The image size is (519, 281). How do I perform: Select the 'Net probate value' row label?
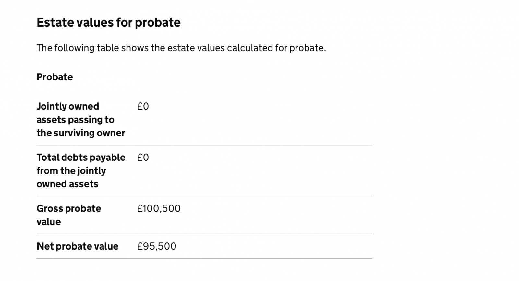pyautogui.click(x=78, y=246)
